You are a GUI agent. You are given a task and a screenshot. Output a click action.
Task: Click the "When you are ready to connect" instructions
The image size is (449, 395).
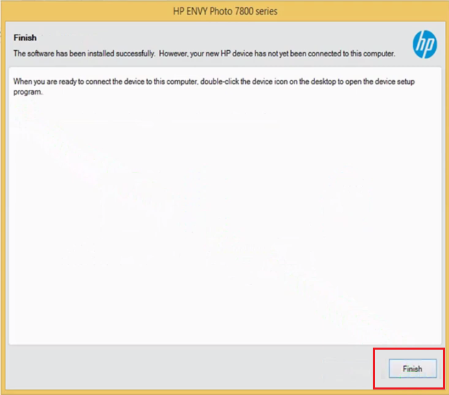214,87
